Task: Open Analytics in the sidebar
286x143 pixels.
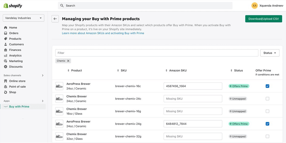Action: tap(15, 55)
